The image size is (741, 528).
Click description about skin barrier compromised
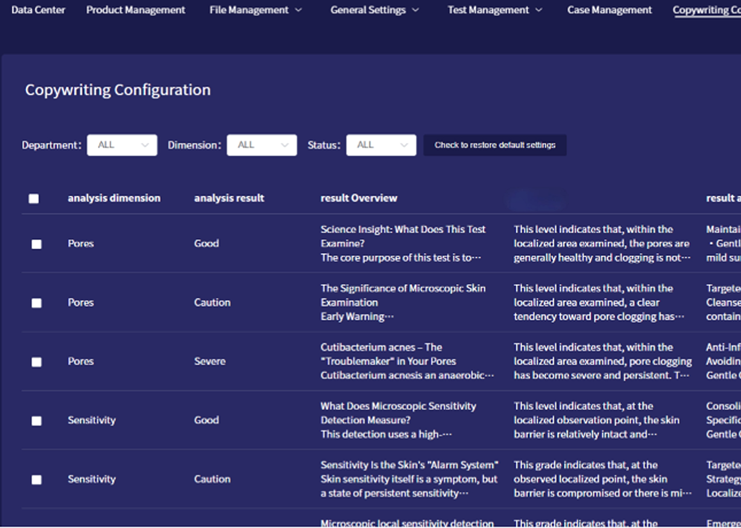pyautogui.click(x=603, y=479)
